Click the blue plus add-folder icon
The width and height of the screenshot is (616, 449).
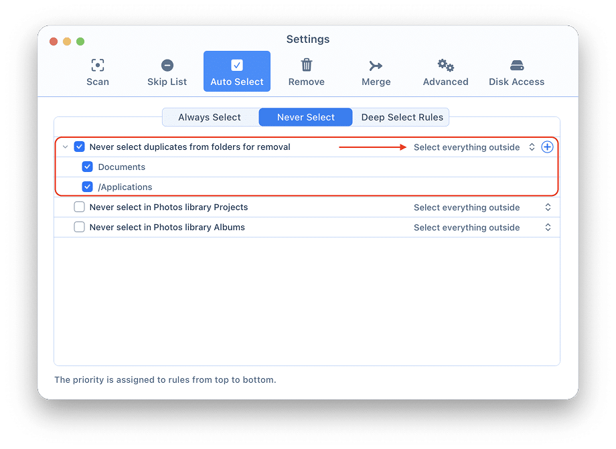[547, 147]
